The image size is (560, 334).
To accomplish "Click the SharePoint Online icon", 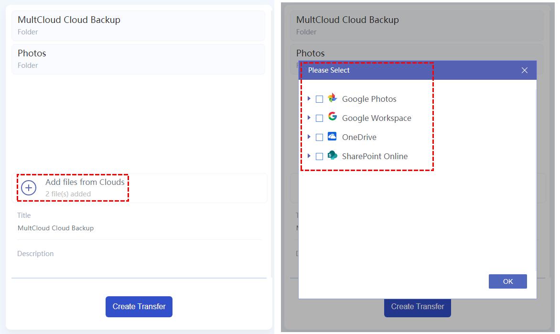I will click(x=332, y=155).
